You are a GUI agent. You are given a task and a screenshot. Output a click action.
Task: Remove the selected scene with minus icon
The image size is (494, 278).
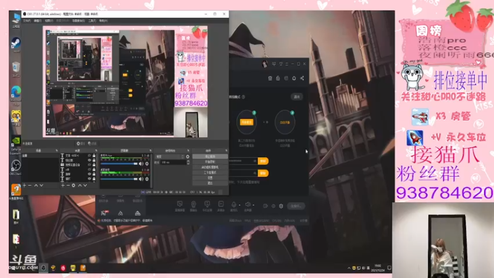(x=30, y=185)
